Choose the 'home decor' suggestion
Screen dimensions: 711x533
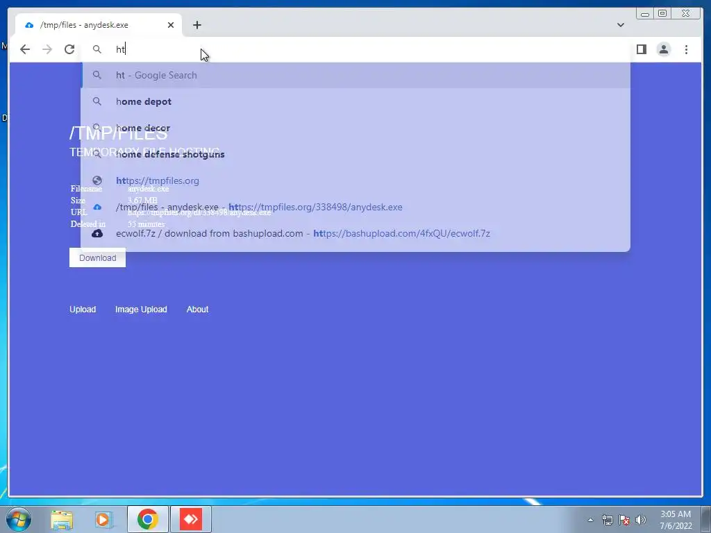coord(356,128)
